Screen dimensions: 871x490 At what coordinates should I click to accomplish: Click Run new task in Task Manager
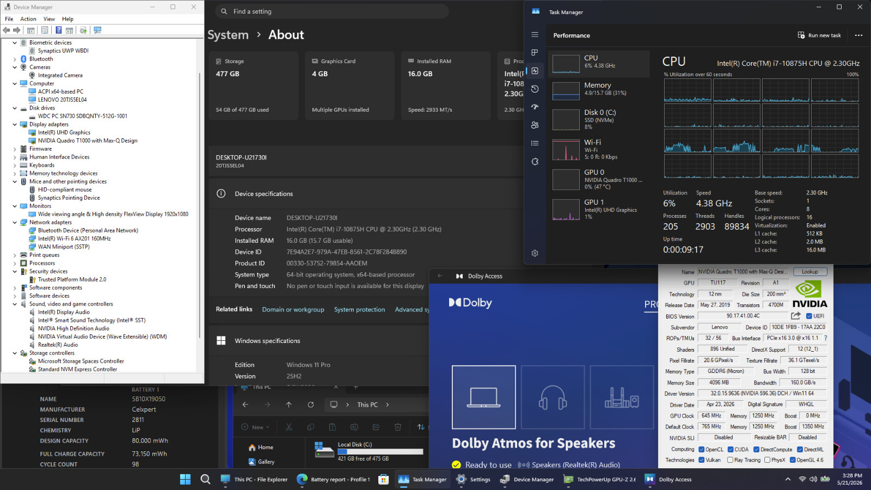point(819,35)
